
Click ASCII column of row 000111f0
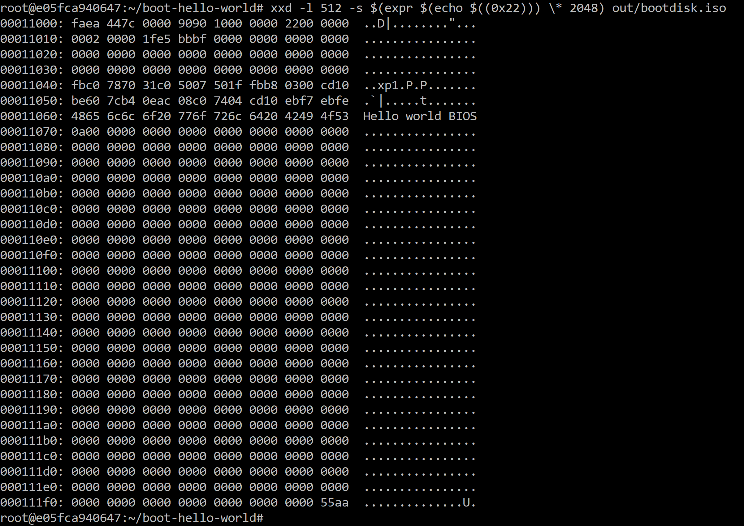420,503
